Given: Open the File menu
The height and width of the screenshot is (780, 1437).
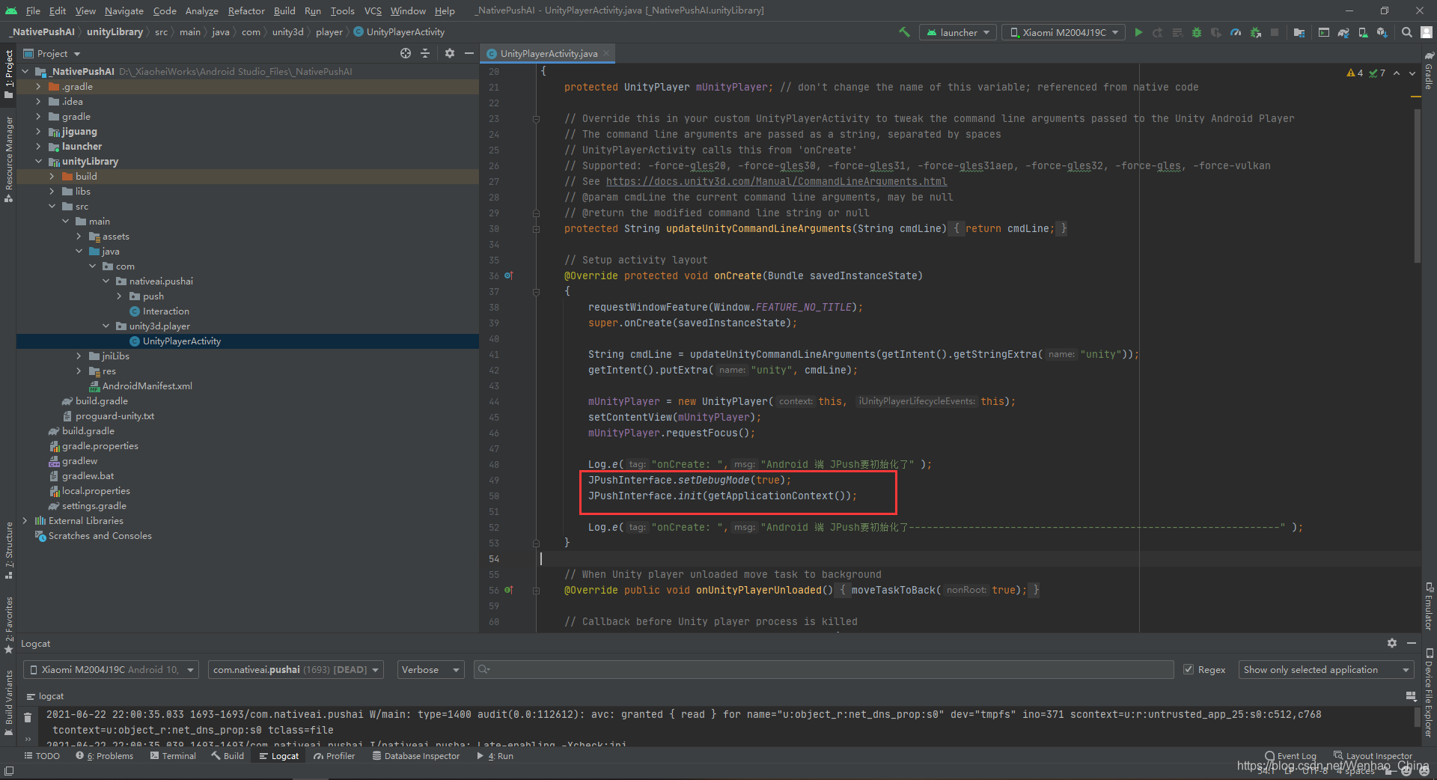Looking at the screenshot, I should pyautogui.click(x=33, y=10).
